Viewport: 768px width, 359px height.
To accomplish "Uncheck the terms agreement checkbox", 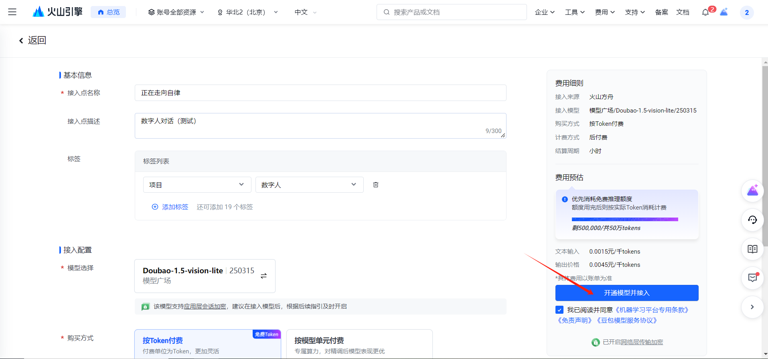I will click(x=560, y=310).
